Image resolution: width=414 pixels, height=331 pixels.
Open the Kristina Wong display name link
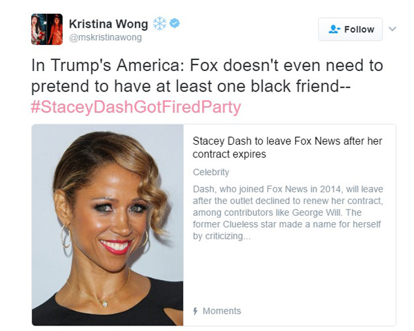tap(108, 24)
